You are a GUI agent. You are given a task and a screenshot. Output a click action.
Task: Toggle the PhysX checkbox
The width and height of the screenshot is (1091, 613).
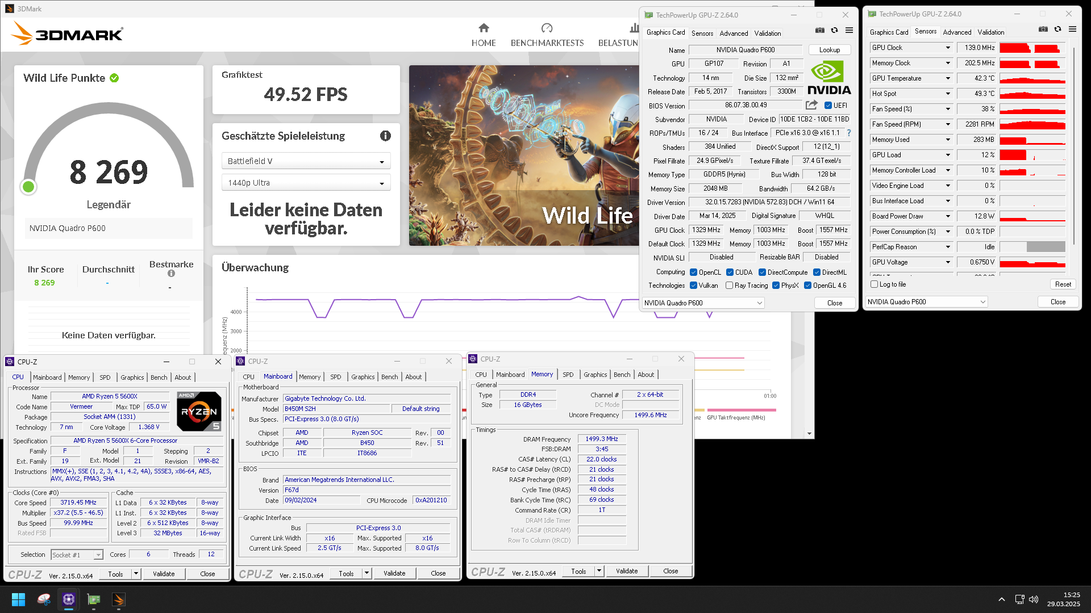coord(776,285)
